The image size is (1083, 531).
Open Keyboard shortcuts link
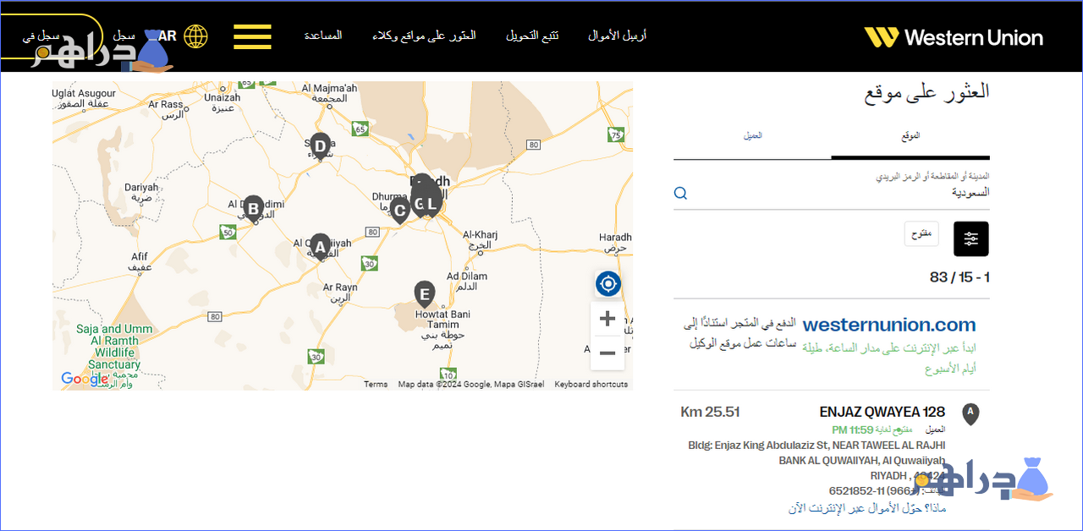pos(591,384)
